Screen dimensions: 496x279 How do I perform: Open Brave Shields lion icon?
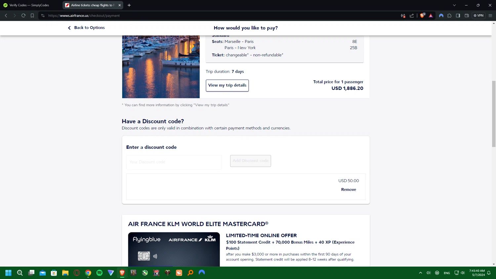(x=422, y=16)
